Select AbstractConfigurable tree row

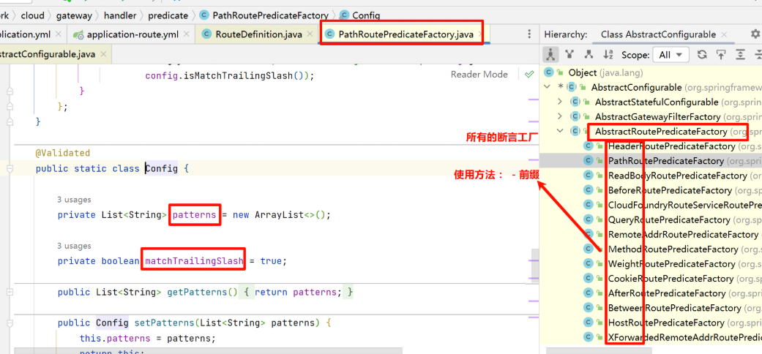(x=650, y=88)
